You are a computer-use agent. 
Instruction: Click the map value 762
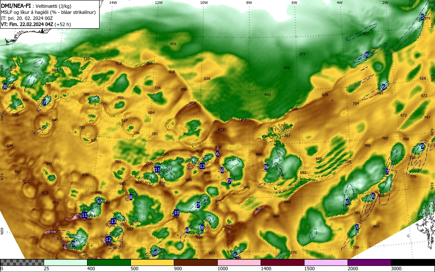coord(385,138)
